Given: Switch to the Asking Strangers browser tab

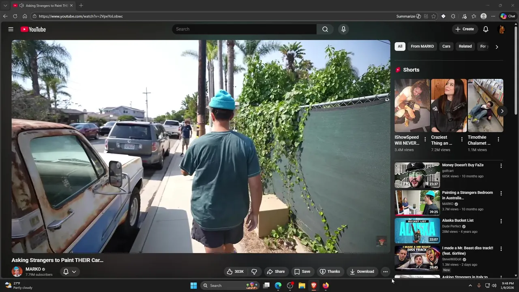Looking at the screenshot, I should tap(43, 5).
